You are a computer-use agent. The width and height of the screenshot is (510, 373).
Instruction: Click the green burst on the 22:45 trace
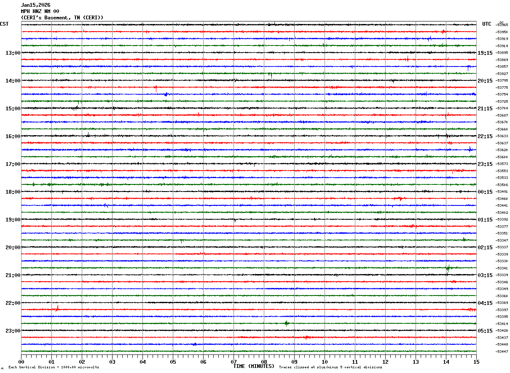(287, 323)
